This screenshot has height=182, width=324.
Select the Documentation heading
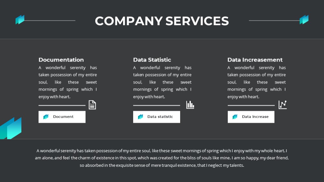61,60
